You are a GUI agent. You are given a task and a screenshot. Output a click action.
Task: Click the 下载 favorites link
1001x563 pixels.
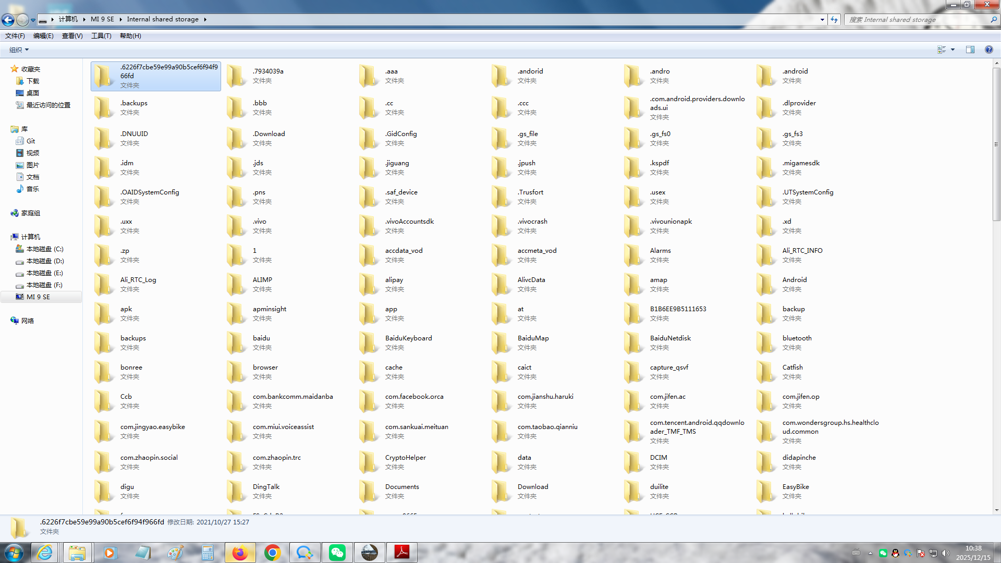click(33, 81)
